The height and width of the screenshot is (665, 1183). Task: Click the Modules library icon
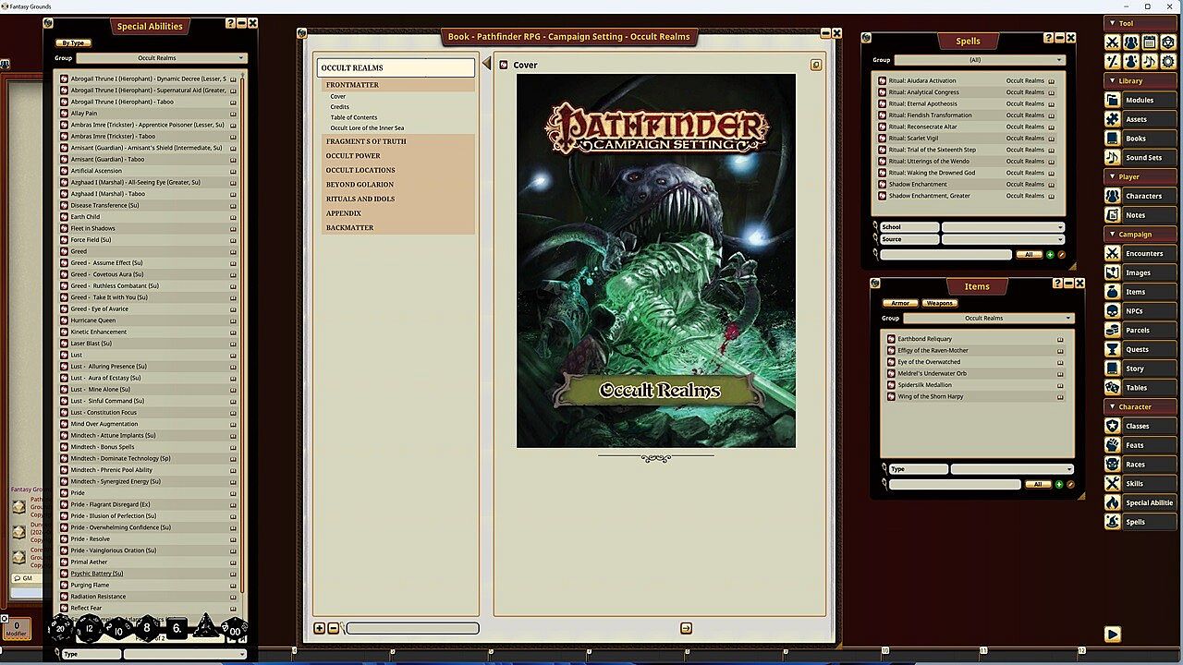click(x=1113, y=100)
